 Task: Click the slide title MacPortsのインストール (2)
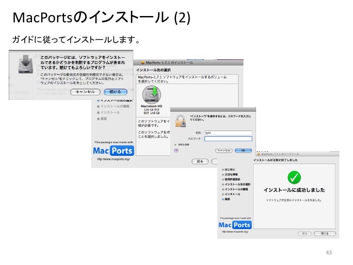coord(101,17)
